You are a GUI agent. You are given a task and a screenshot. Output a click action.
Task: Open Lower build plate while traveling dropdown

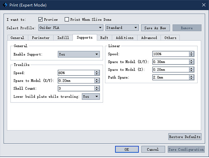coord(91,96)
